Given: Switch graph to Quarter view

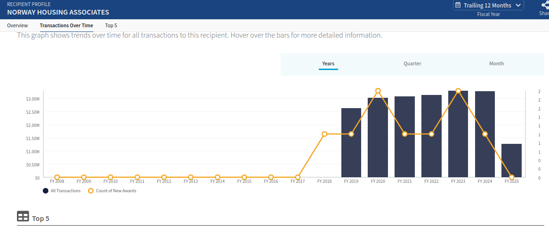Looking at the screenshot, I should pos(412,63).
